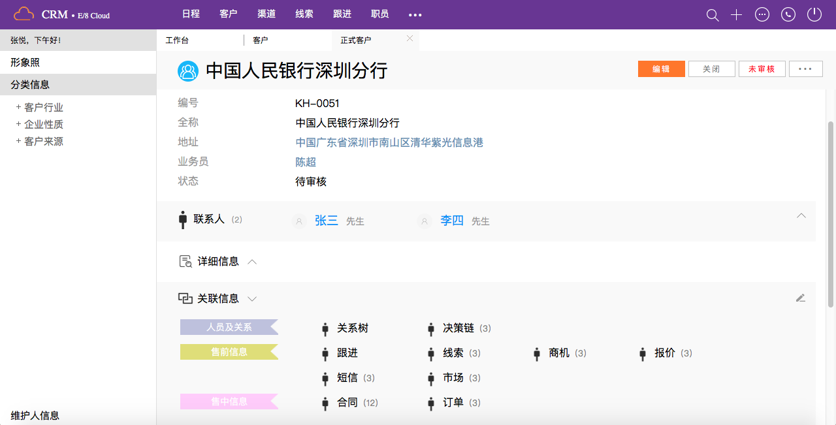Open contact 张三
Image resolution: width=836 pixels, height=425 pixels.
(327, 221)
